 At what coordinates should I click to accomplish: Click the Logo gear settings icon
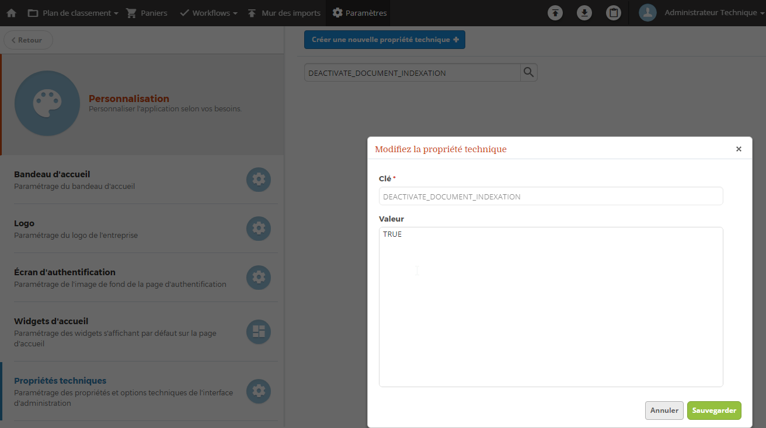coord(259,229)
